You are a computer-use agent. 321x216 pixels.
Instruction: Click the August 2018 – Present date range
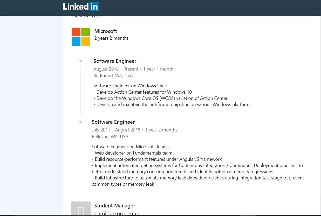(x=116, y=69)
